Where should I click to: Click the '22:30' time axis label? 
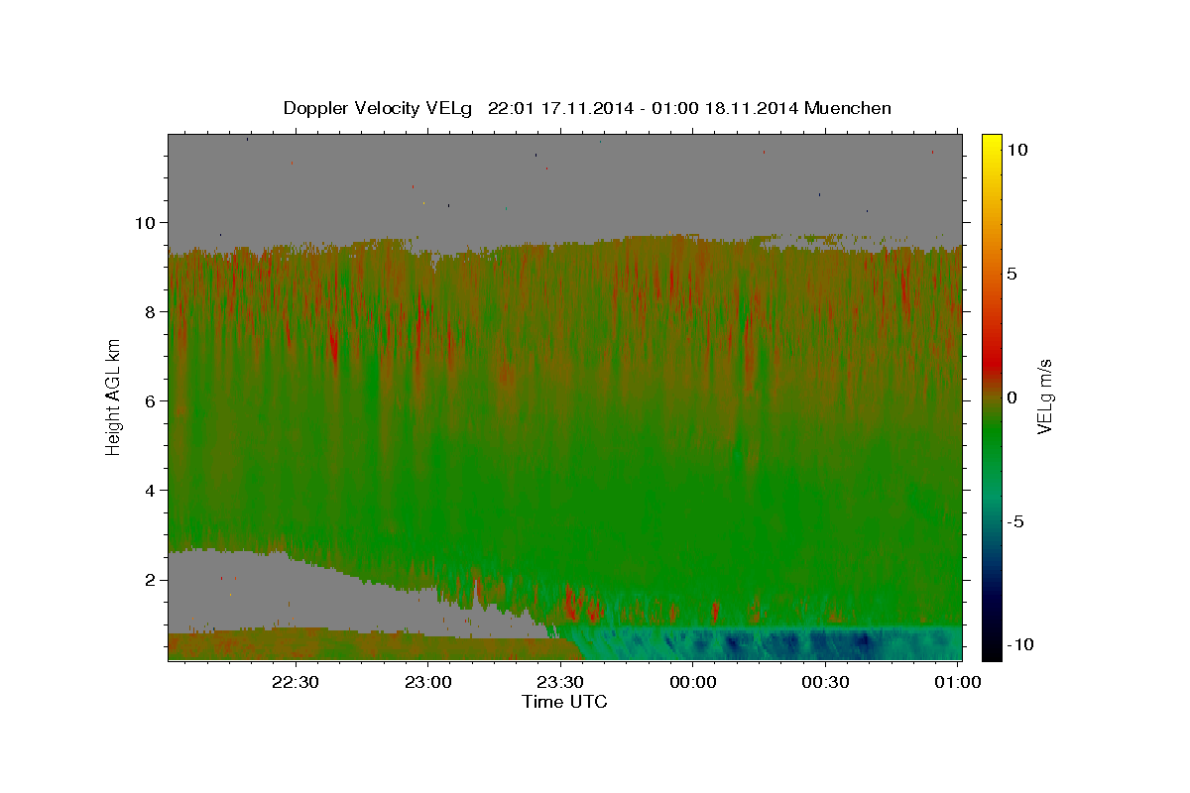(295, 682)
